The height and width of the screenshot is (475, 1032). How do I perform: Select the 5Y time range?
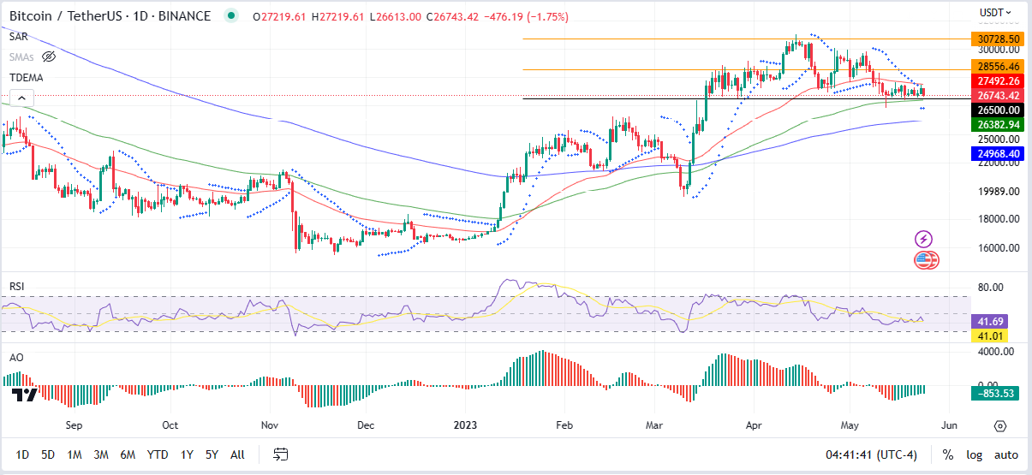pos(212,454)
